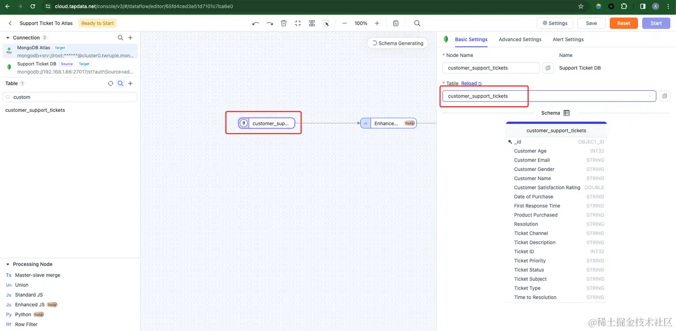Collapse the Connection section
676x331 pixels.
8,37
